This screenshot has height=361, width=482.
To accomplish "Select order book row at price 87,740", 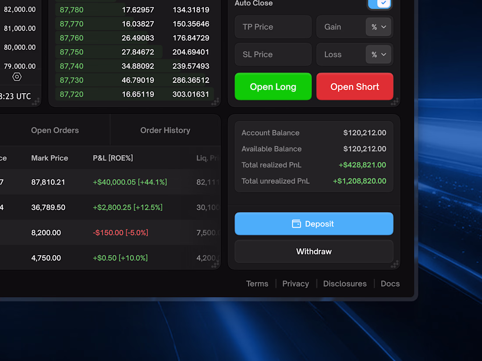I will click(135, 67).
